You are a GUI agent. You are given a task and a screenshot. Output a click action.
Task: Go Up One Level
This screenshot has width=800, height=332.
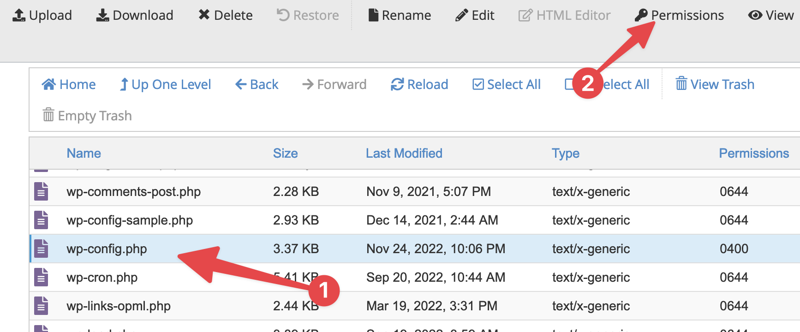[165, 84]
